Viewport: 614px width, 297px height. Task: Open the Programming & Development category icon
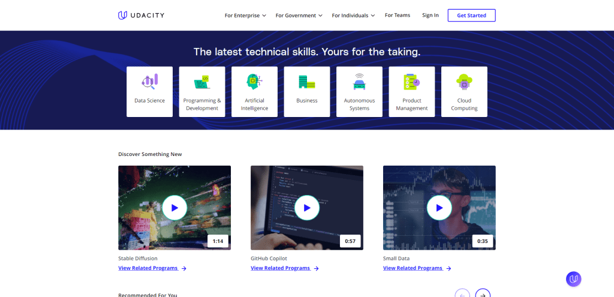[x=202, y=82]
